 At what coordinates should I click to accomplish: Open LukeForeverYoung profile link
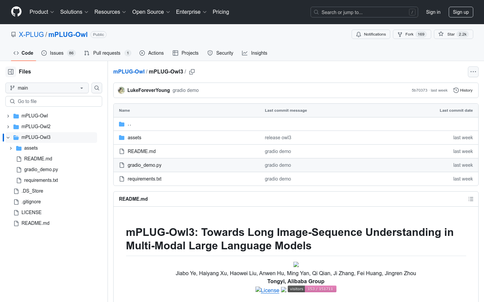pos(149,90)
